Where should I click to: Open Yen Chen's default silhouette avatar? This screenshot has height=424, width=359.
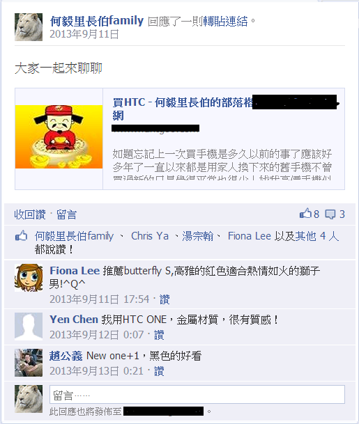pos(29,327)
